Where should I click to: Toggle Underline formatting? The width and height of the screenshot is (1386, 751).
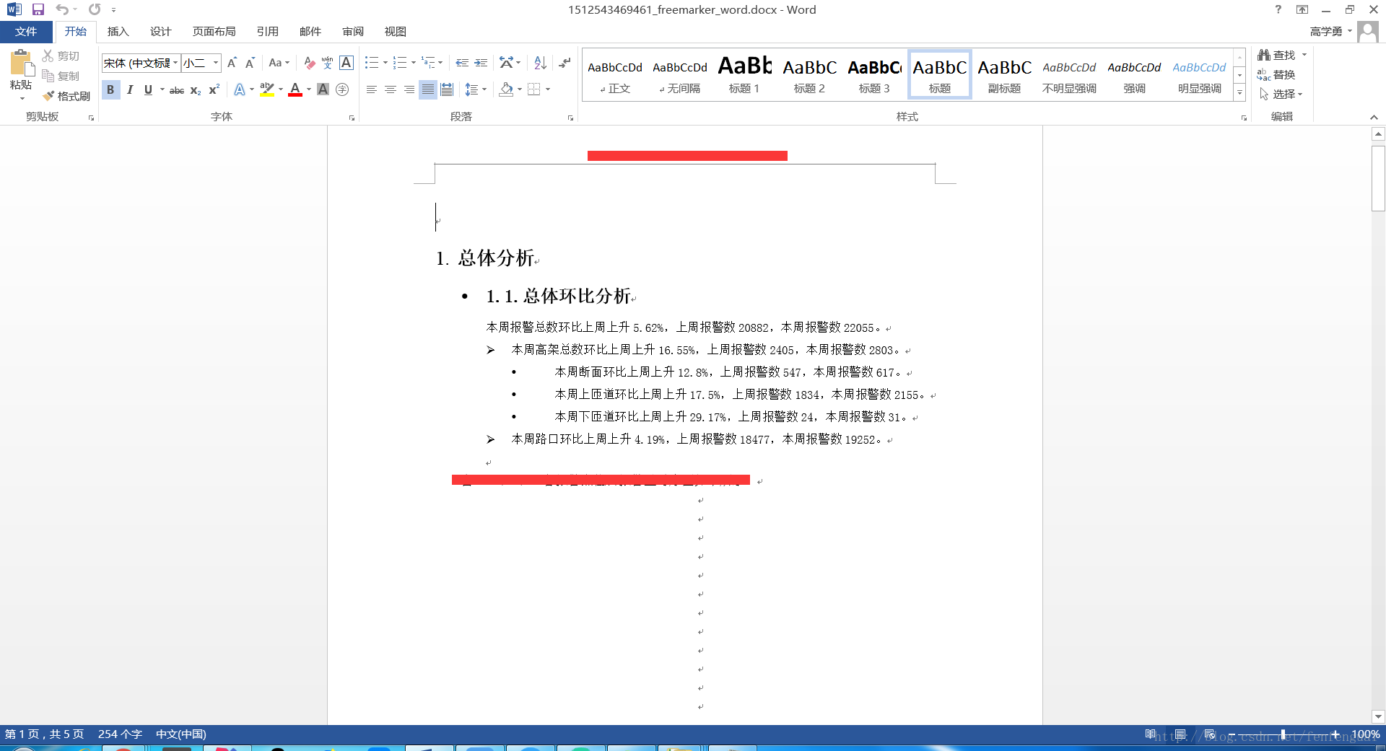pos(148,89)
